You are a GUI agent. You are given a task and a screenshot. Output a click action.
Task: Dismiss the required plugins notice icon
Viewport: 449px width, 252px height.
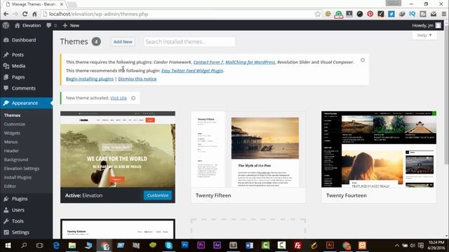point(363,60)
